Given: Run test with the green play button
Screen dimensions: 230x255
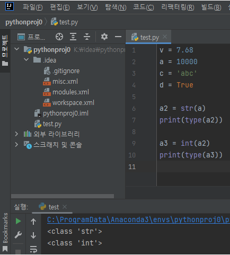Looking at the screenshot, I should (18, 221).
